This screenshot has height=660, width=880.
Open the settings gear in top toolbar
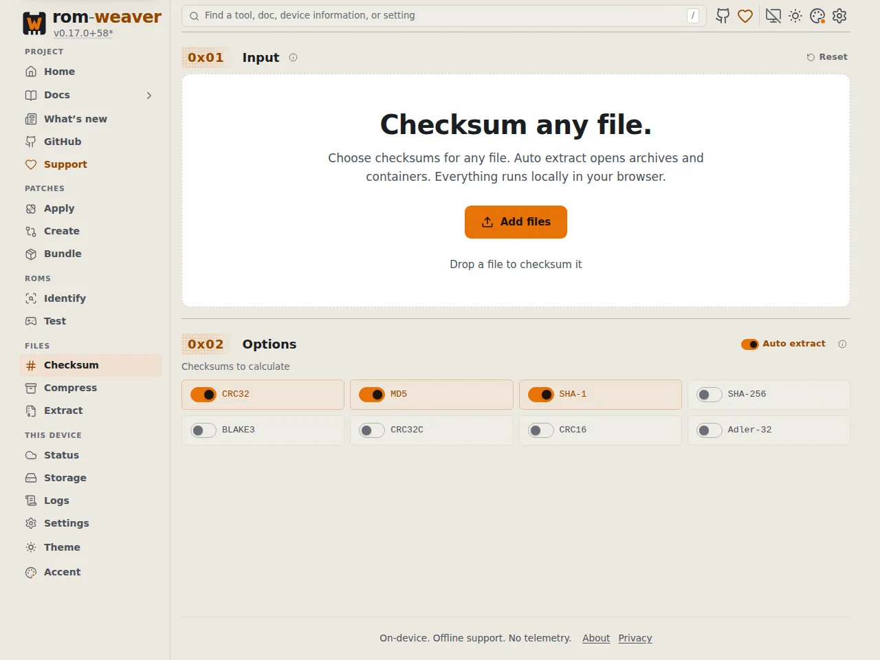839,16
